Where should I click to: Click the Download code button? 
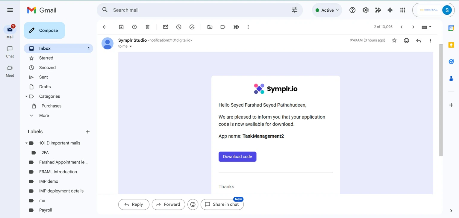point(237,157)
